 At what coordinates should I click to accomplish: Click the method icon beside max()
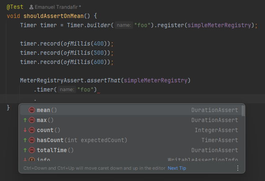(x=32, y=120)
